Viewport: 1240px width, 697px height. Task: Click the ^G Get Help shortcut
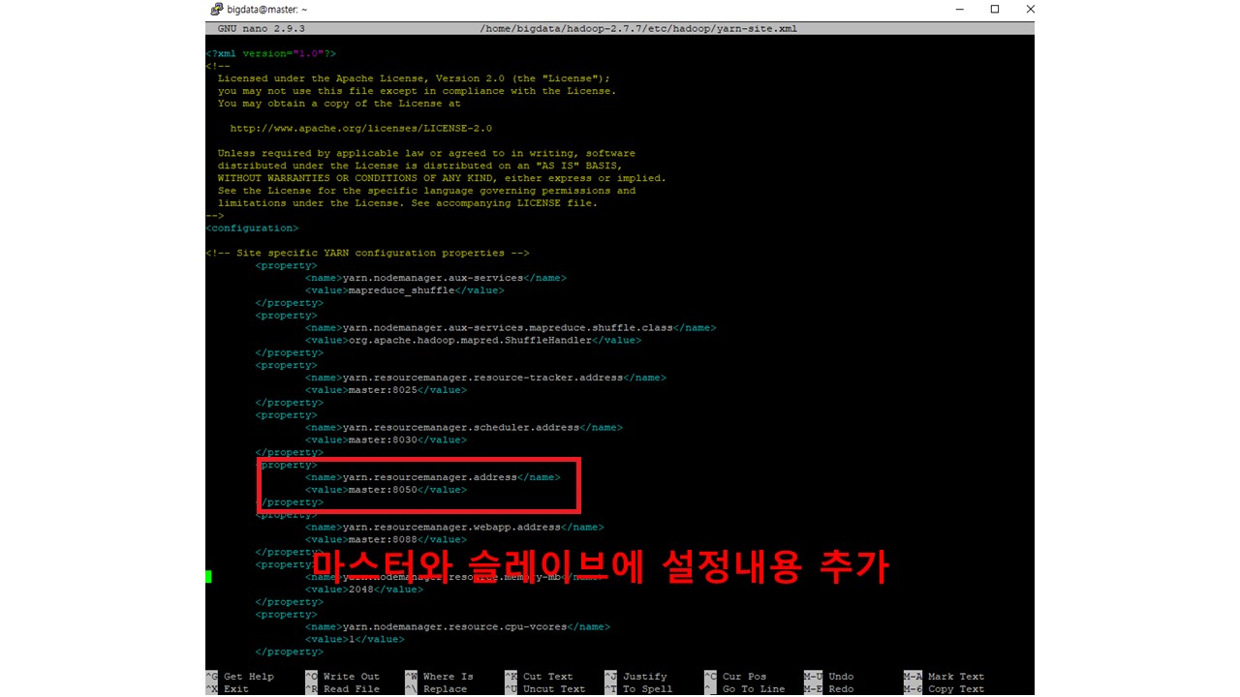[x=240, y=677]
